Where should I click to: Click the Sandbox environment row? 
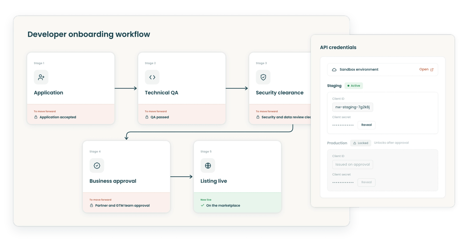(x=382, y=70)
